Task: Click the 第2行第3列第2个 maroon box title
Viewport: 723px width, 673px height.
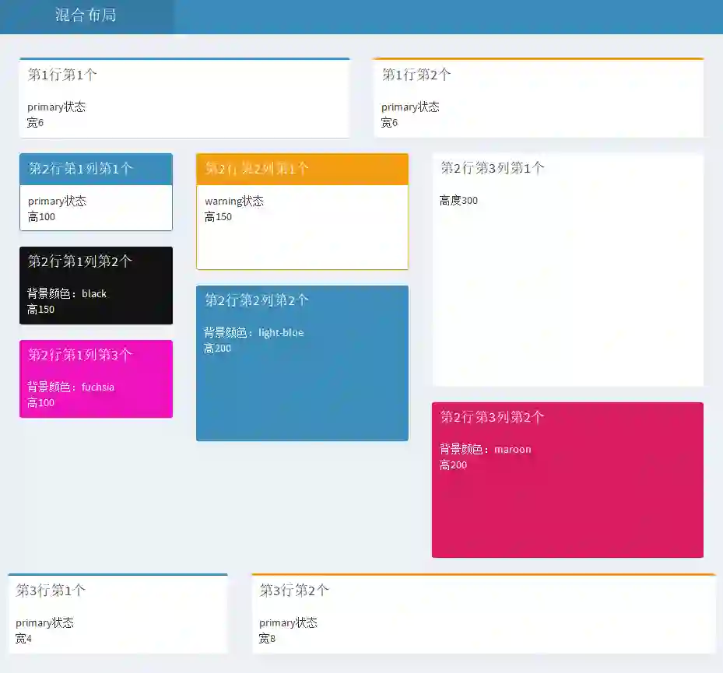Action: click(493, 417)
